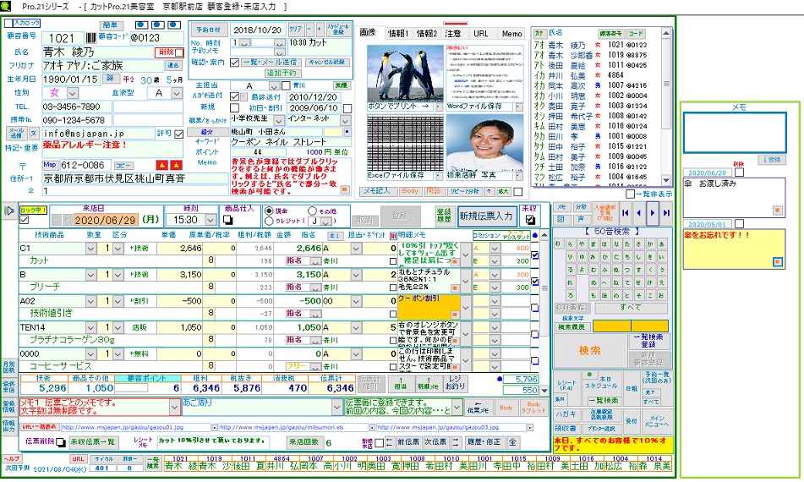804x482 pixels.
Task: Open the 小学校先生 occupation dropdown
Action: (278, 120)
